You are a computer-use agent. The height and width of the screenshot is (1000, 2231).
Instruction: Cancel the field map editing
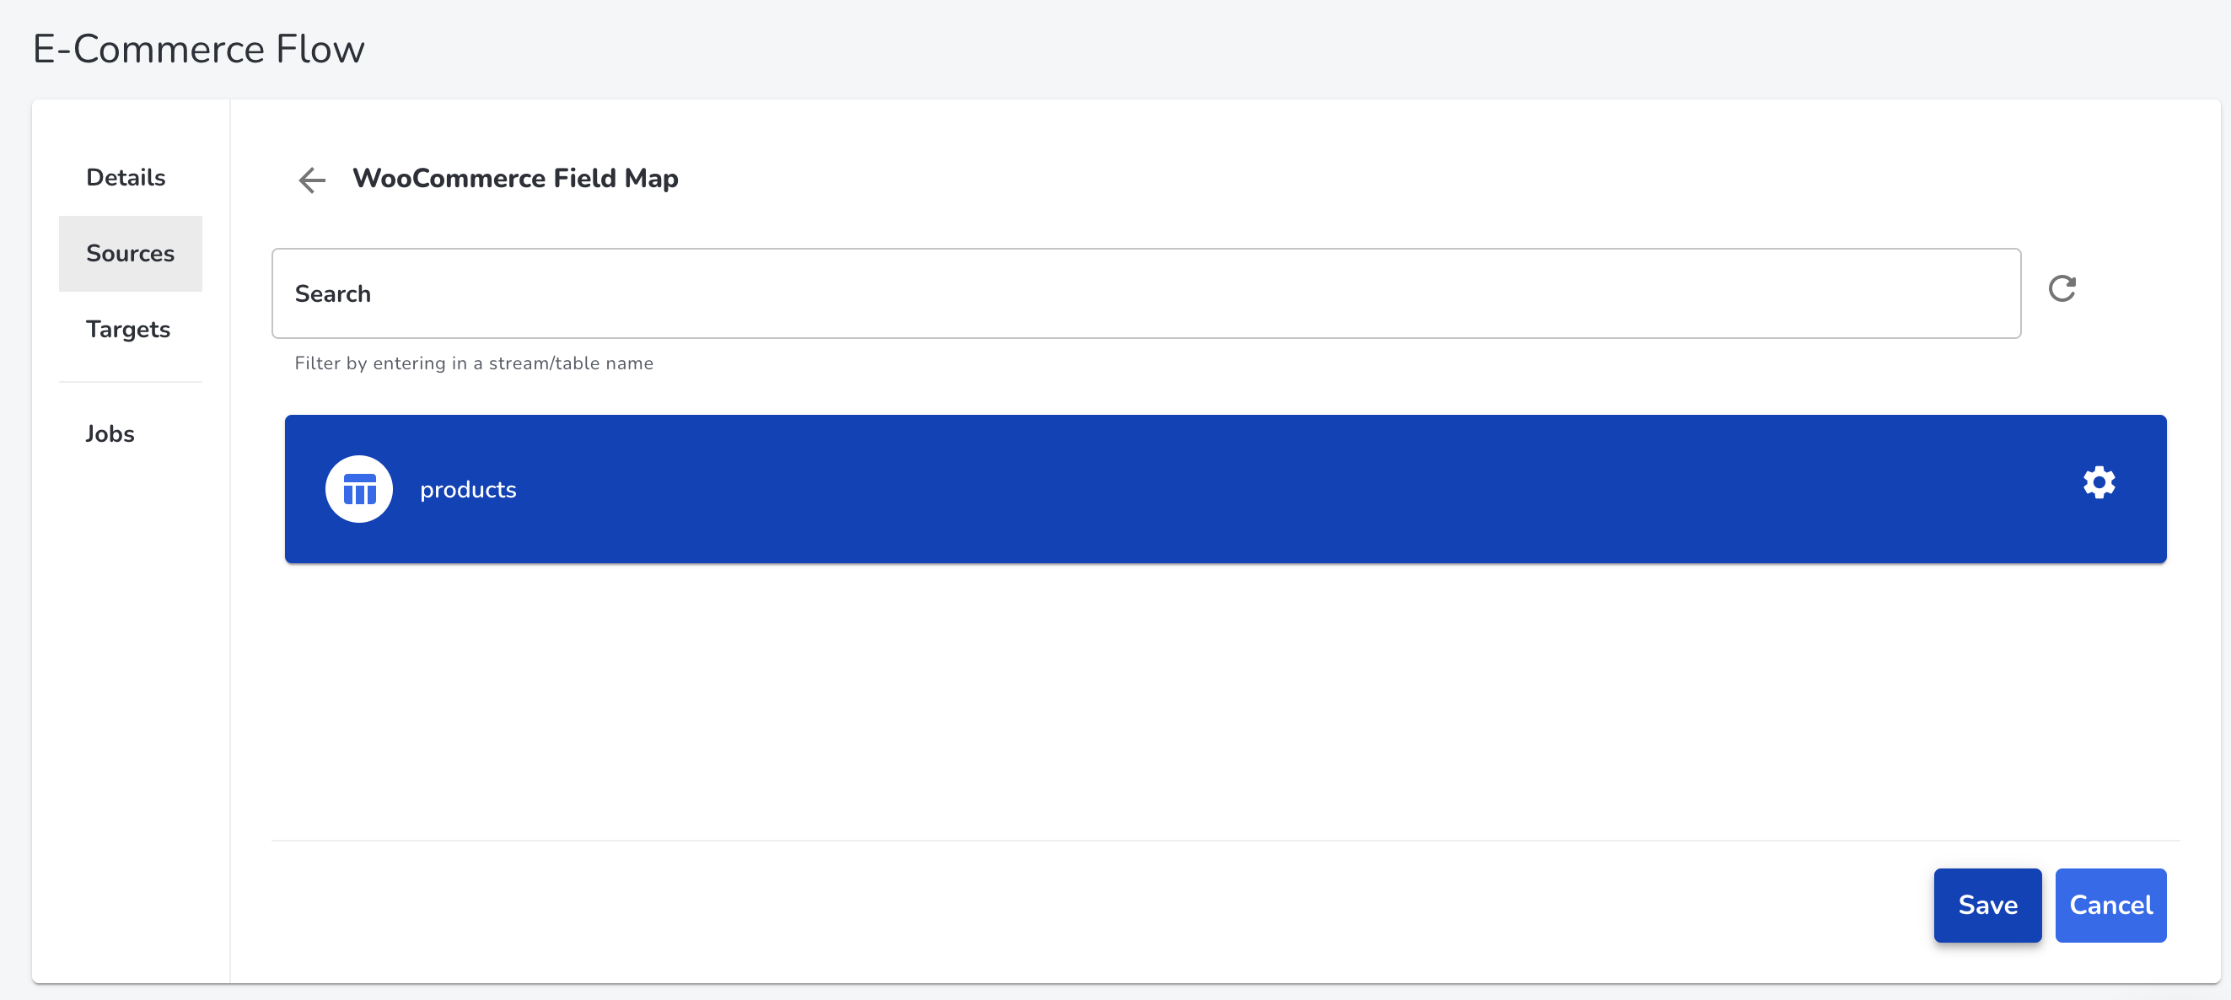[x=2110, y=905]
